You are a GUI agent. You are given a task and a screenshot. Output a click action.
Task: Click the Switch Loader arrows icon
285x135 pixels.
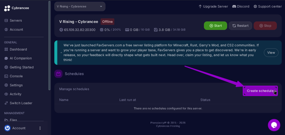coord(6,103)
